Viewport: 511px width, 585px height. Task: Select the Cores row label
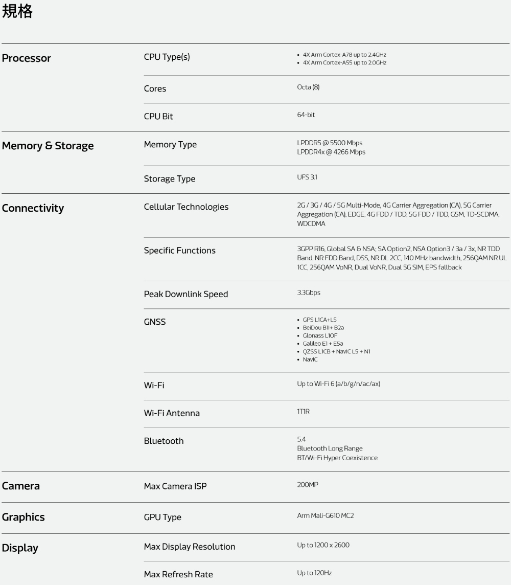(155, 88)
